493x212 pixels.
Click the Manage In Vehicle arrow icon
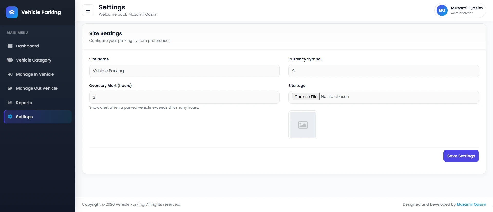click(x=10, y=74)
